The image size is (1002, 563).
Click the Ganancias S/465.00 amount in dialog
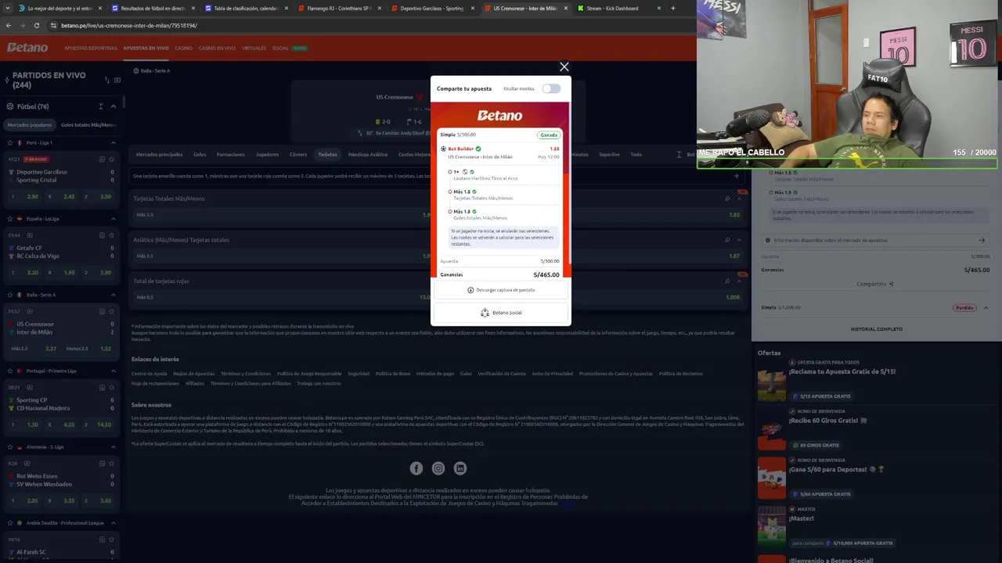[x=546, y=275]
